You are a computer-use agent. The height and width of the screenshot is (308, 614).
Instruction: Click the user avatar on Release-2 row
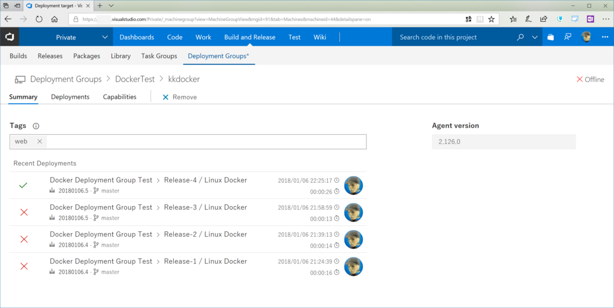(353, 240)
